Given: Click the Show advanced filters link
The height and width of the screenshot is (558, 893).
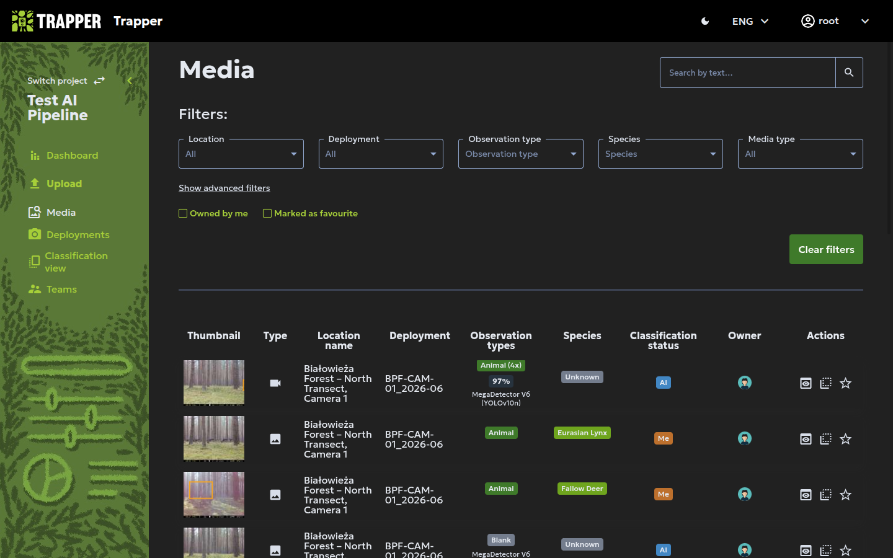Looking at the screenshot, I should tap(224, 188).
